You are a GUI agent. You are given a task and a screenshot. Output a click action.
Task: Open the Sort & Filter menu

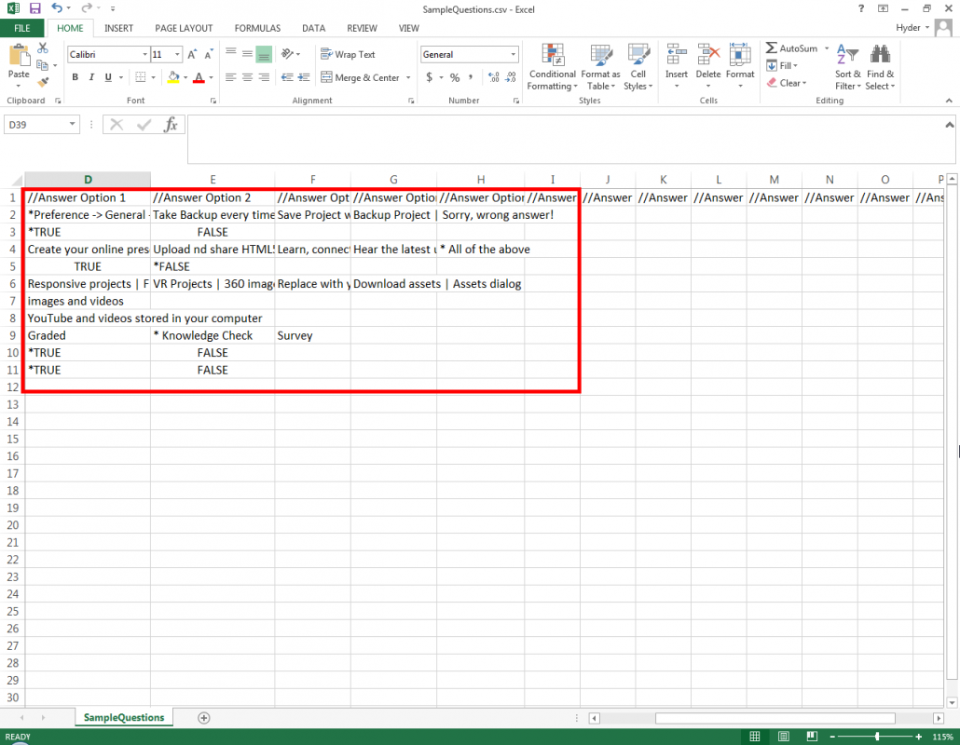click(x=848, y=68)
